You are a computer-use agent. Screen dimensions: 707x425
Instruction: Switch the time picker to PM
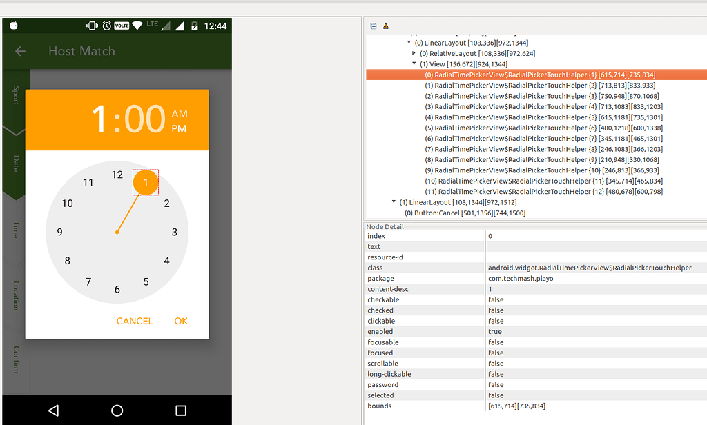(x=180, y=128)
